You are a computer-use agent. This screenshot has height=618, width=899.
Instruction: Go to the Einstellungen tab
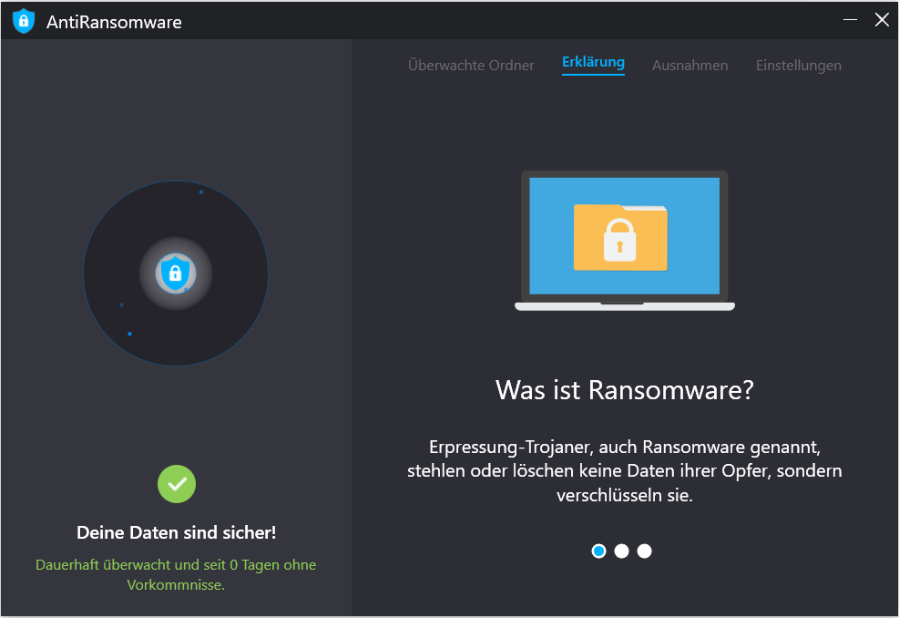[798, 66]
